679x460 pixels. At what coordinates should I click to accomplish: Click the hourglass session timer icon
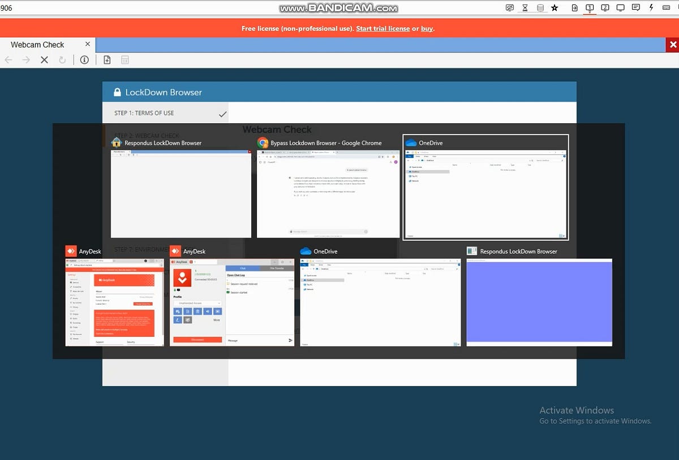(525, 8)
